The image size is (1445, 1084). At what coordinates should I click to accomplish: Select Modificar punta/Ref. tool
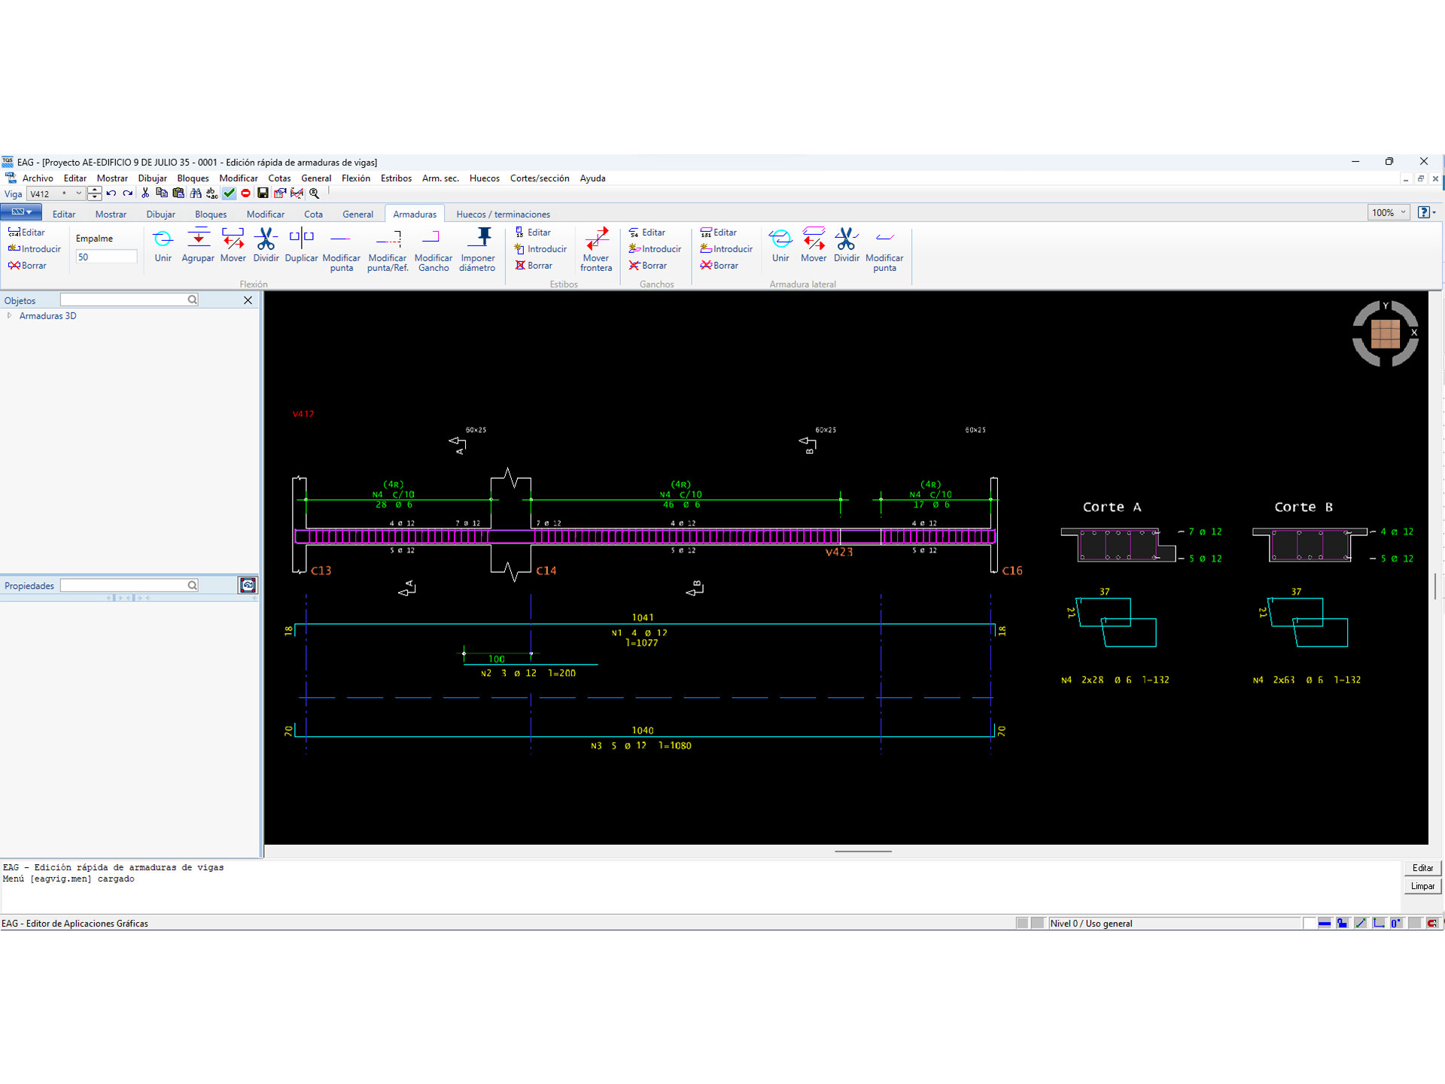(x=388, y=250)
